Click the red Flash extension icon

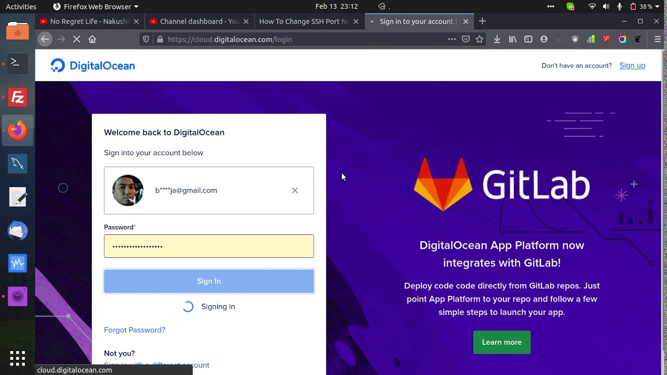(x=607, y=39)
